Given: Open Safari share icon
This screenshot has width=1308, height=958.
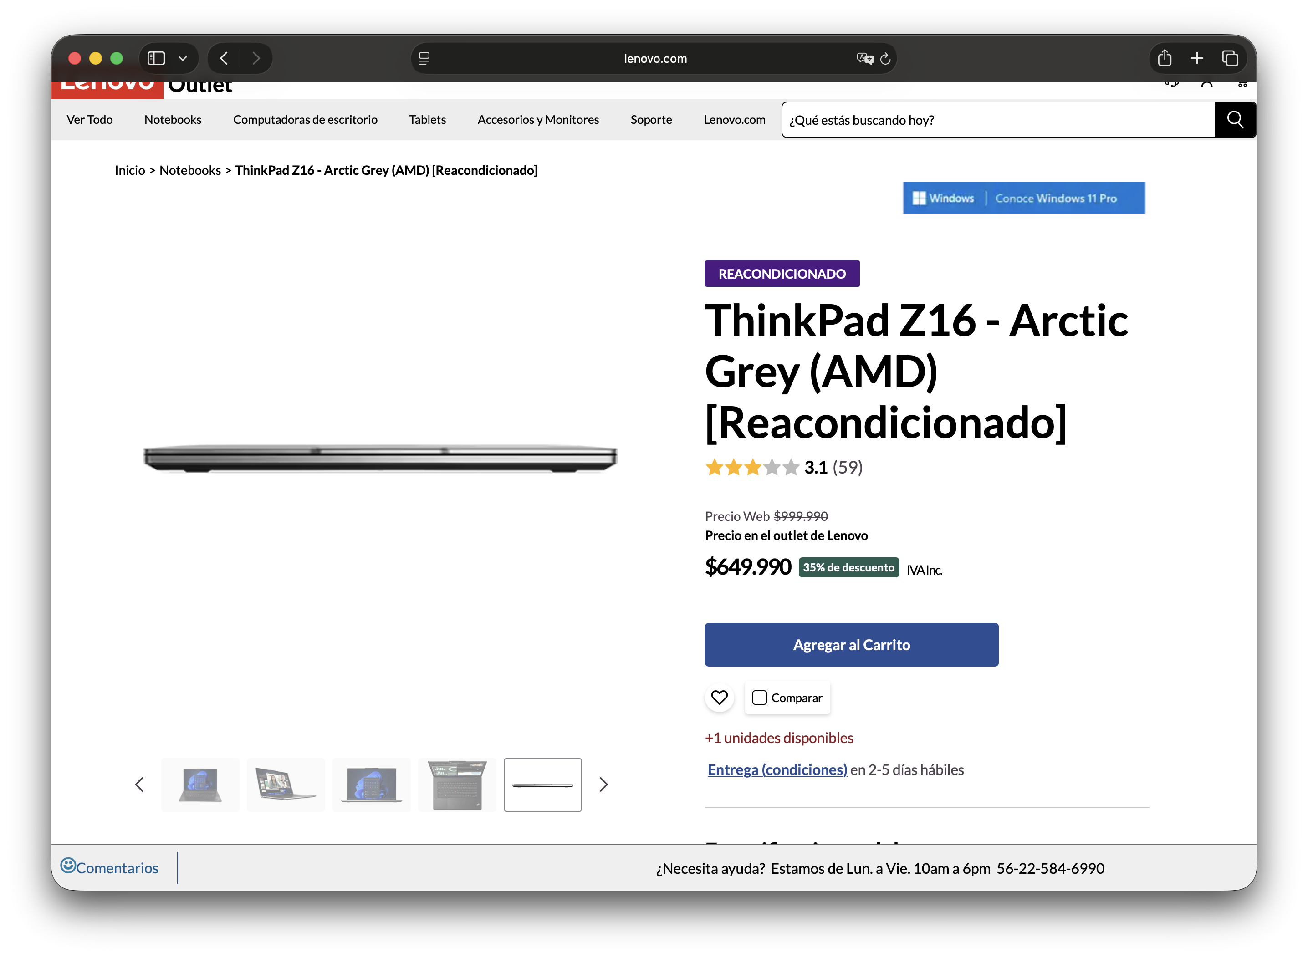Looking at the screenshot, I should coord(1164,58).
